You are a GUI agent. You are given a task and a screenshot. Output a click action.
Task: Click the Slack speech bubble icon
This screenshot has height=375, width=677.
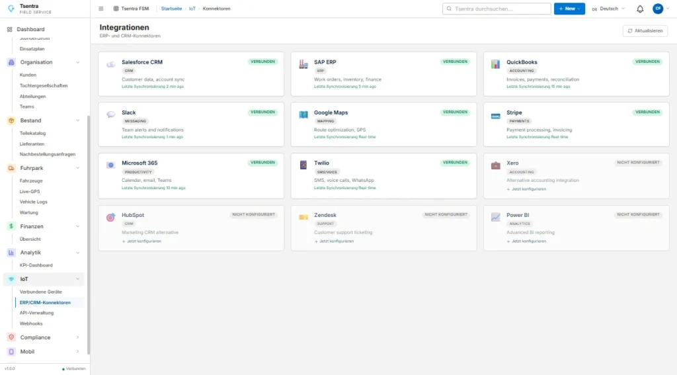pos(111,114)
